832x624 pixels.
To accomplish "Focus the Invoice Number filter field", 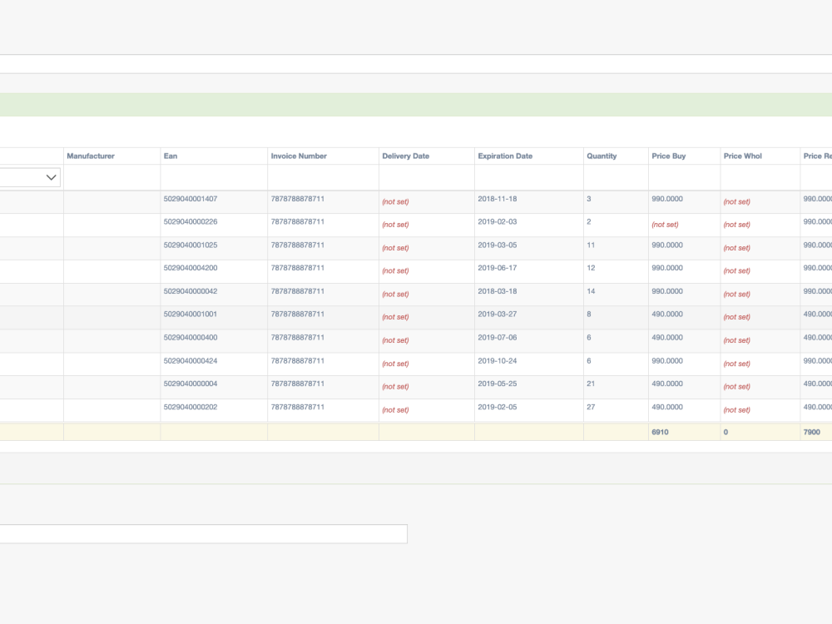I will [323, 177].
